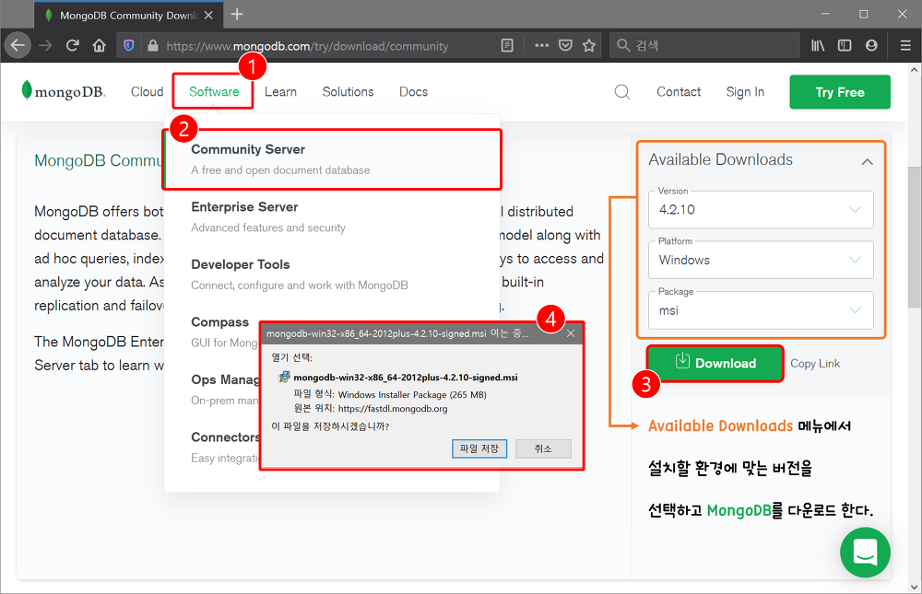Select Community Server in Software menu
Screen dimensions: 922x594
coord(332,159)
